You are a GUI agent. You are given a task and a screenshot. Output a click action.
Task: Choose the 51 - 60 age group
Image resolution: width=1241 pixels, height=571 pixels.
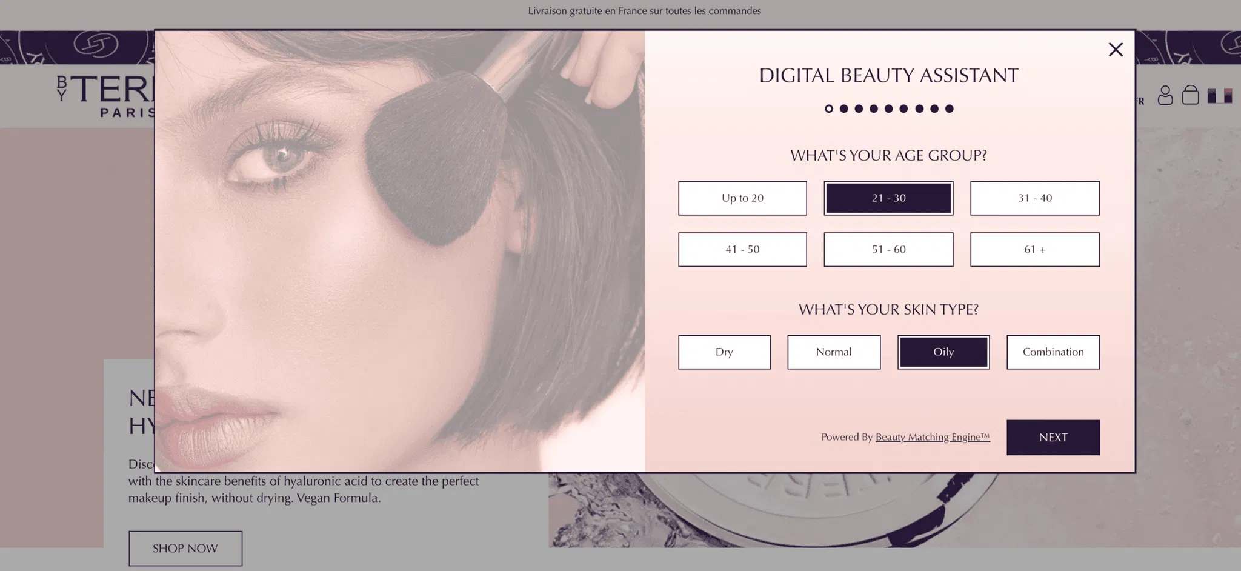pyautogui.click(x=888, y=249)
